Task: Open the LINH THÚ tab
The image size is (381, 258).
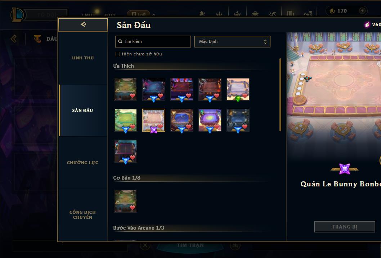Action: pyautogui.click(x=82, y=58)
